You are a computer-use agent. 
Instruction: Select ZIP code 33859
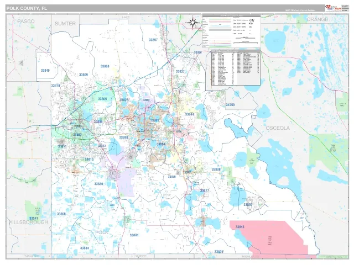[171, 177]
